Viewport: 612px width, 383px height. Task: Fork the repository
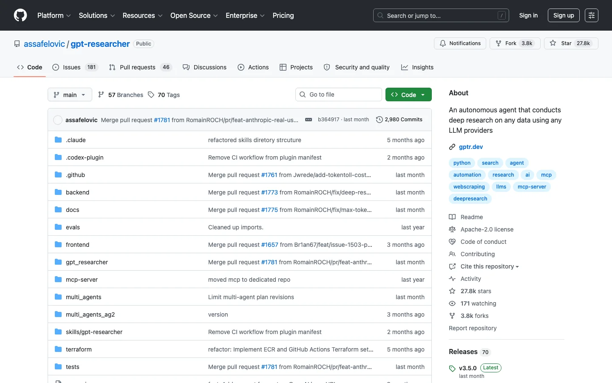pos(515,43)
